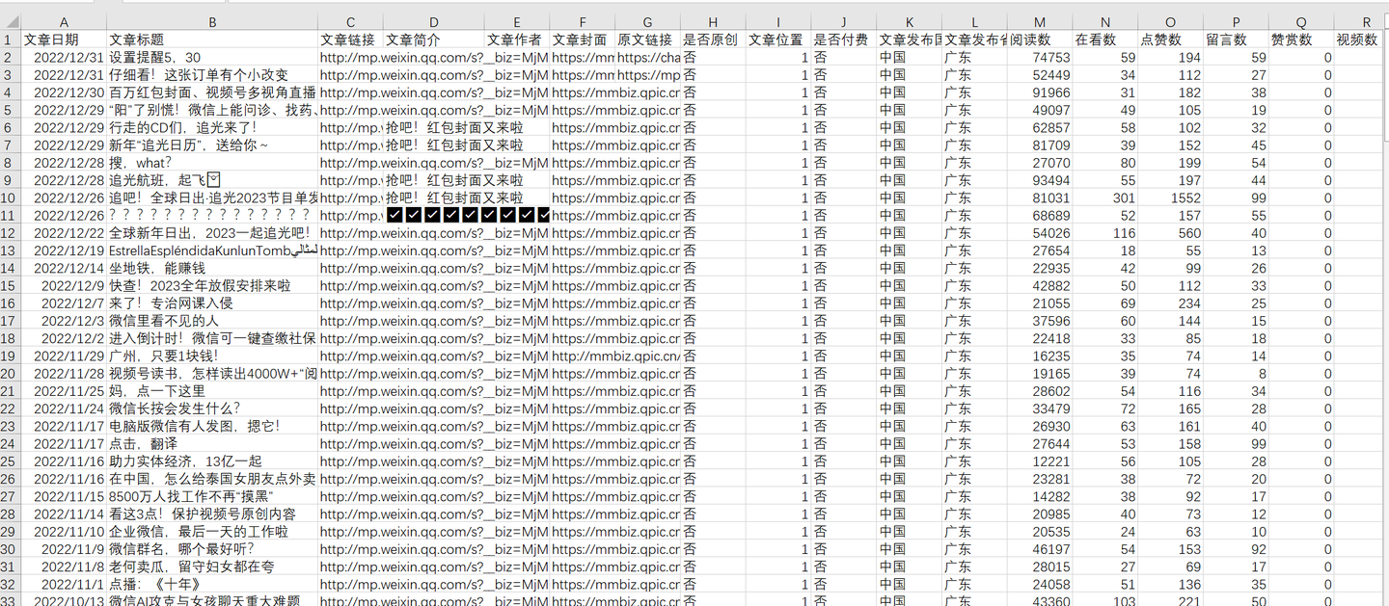Click header cell 在看数
Screen dimensions: 1389x606
pyautogui.click(x=1104, y=40)
